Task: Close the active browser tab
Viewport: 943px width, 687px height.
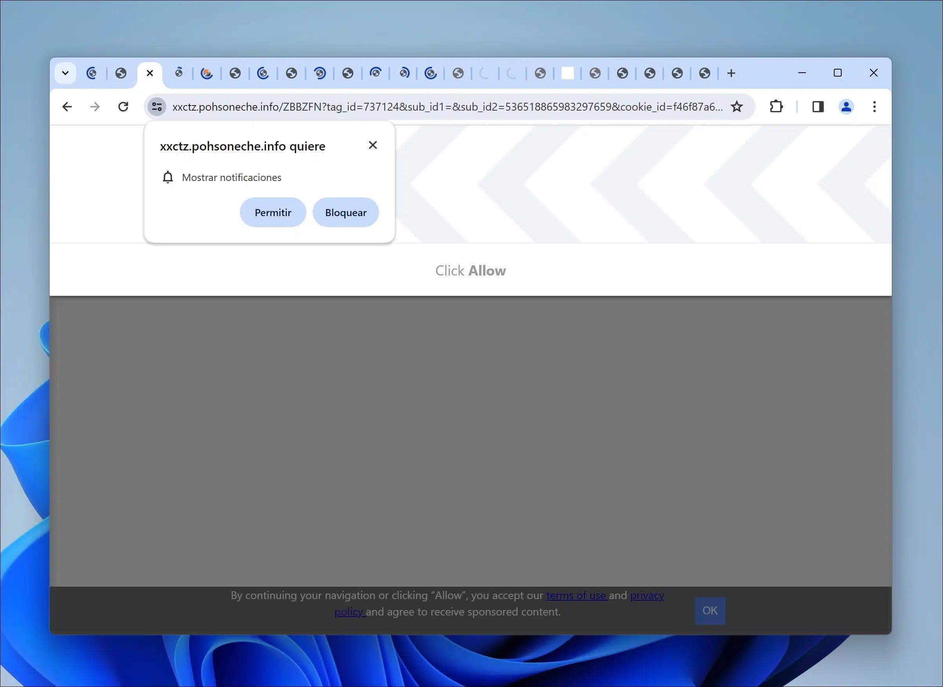Action: tap(150, 73)
